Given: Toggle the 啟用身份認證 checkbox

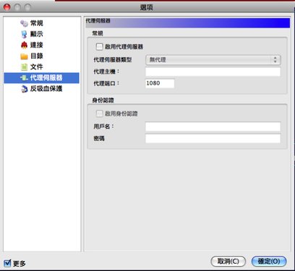Looking at the screenshot, I should pos(99,113).
